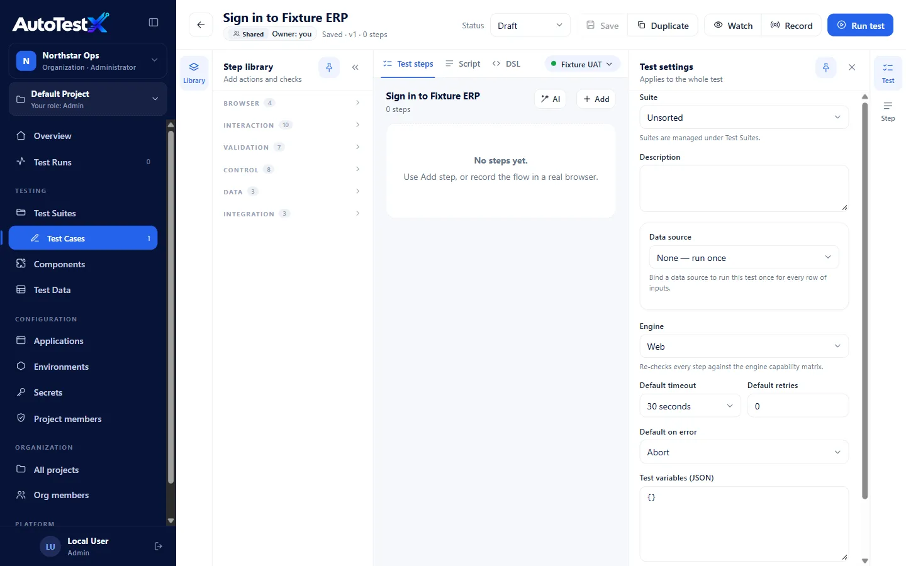Viewport: 906px width, 566px height.
Task: Open the Fixture UAT environment dropdown
Action: tap(582, 64)
